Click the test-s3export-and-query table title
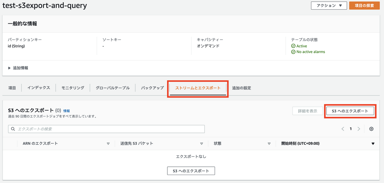The height and width of the screenshot is (183, 384). [44, 6]
